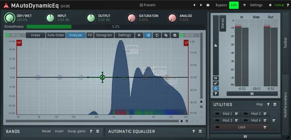Screen dimensions: 291x140
Task: Pause the analyzer display
Action: click(x=139, y=35)
